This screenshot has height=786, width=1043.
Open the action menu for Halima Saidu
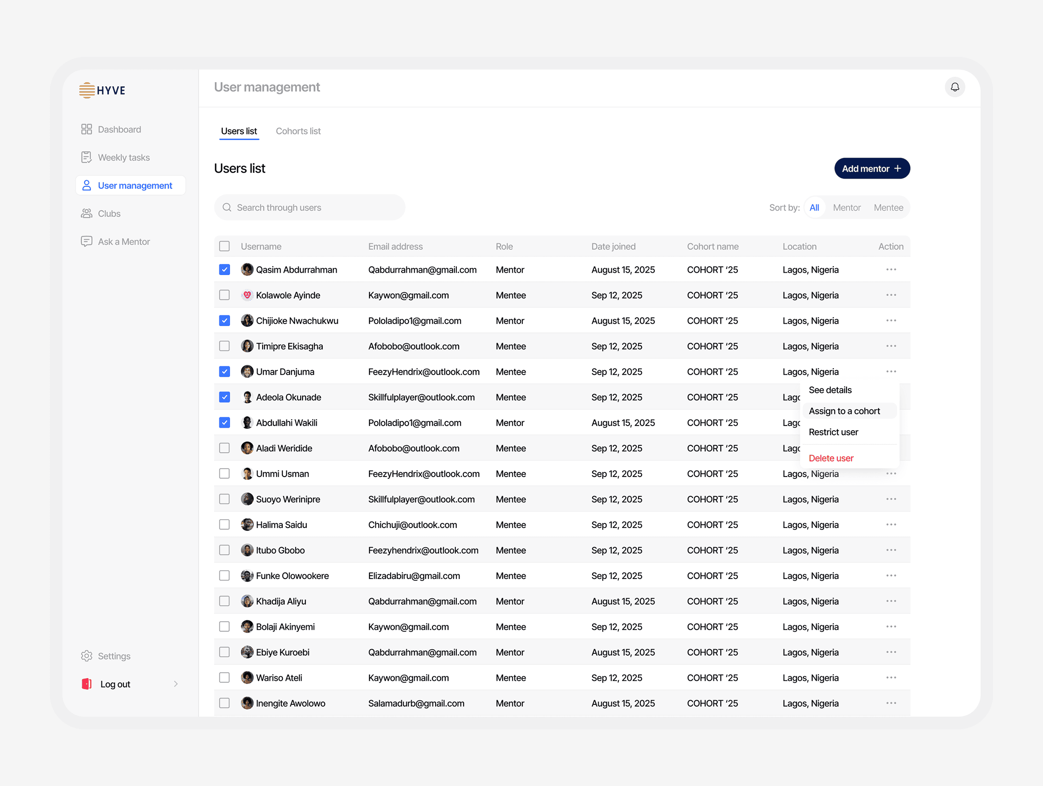point(891,524)
